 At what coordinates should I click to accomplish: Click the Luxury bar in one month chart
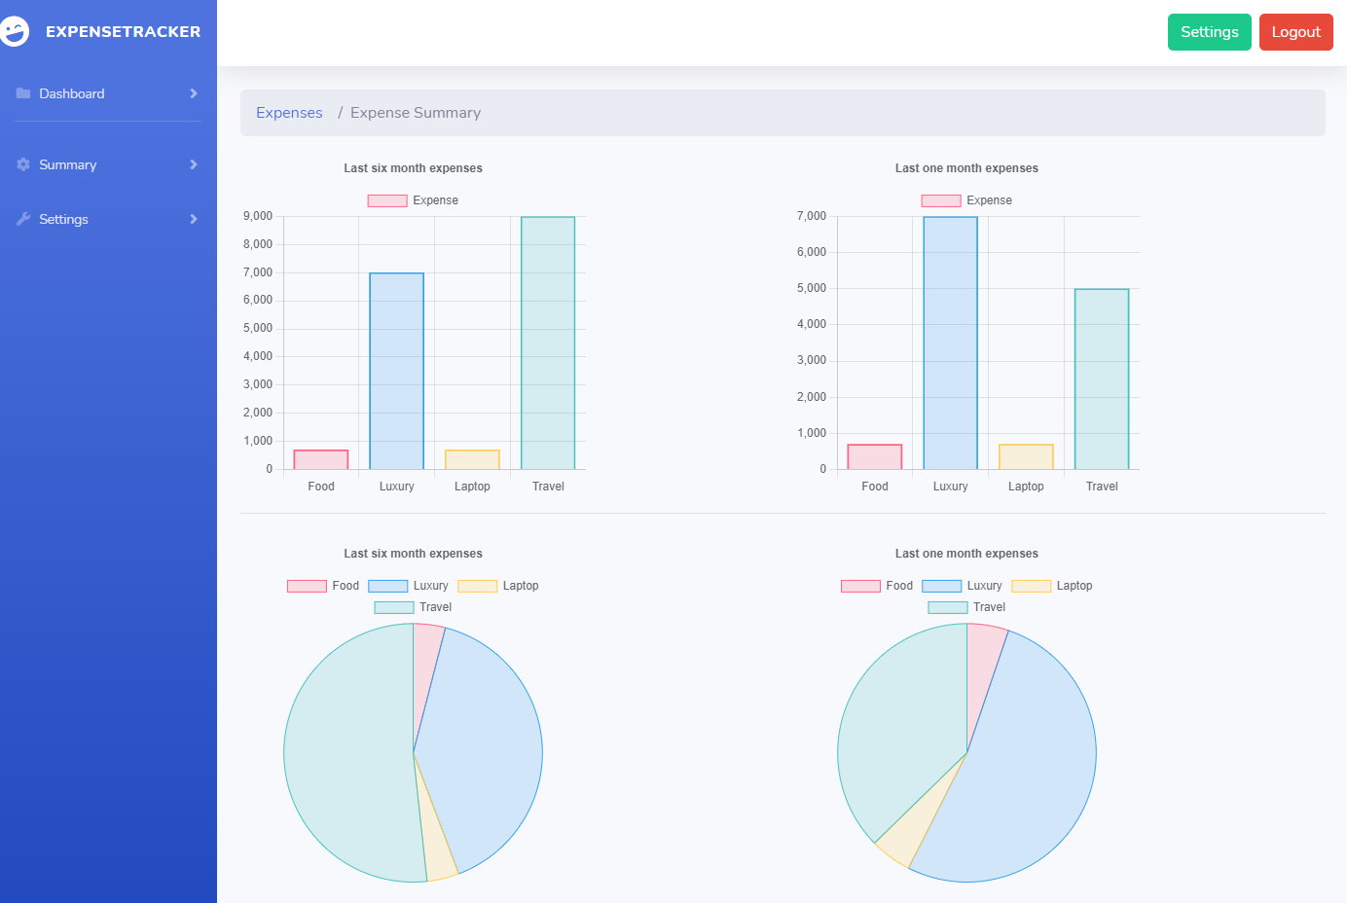(x=951, y=343)
